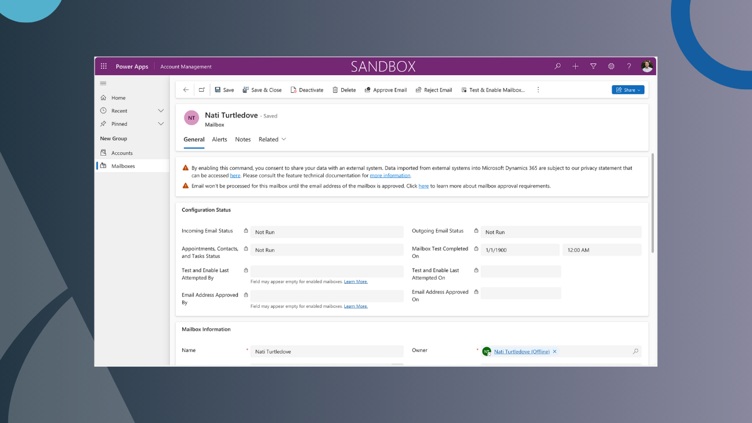
Task: Open the Related tab dropdown
Action: [x=272, y=140]
